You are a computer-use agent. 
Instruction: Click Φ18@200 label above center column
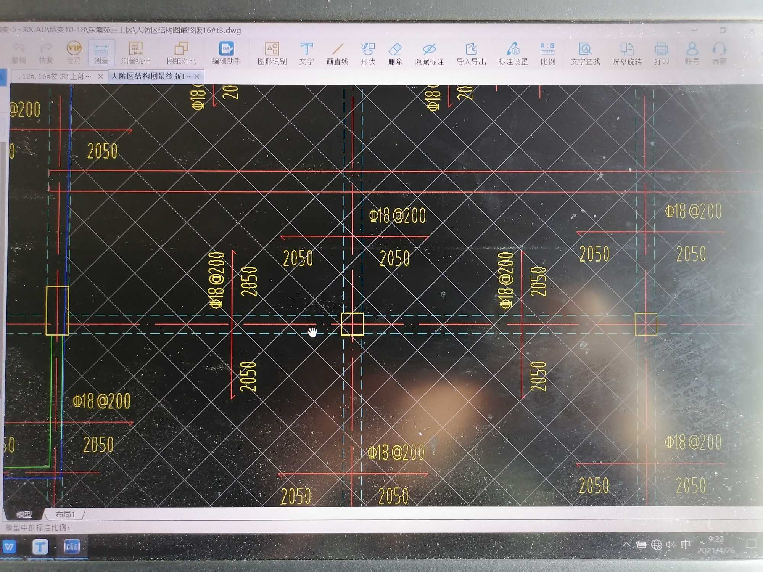tap(397, 216)
